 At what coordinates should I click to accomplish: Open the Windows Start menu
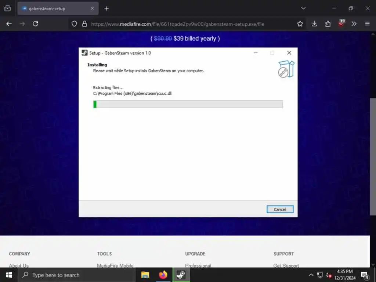tap(9, 275)
